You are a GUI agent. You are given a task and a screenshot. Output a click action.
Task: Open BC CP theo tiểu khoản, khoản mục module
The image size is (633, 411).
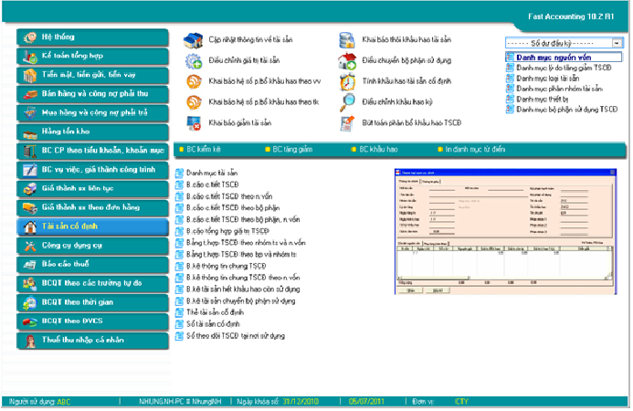93,151
